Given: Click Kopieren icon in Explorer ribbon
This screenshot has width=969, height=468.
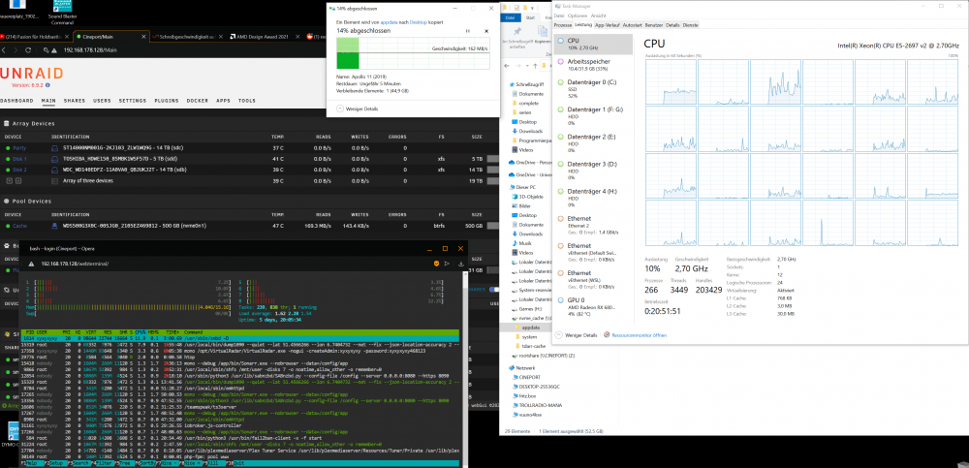Looking at the screenshot, I should (542, 32).
